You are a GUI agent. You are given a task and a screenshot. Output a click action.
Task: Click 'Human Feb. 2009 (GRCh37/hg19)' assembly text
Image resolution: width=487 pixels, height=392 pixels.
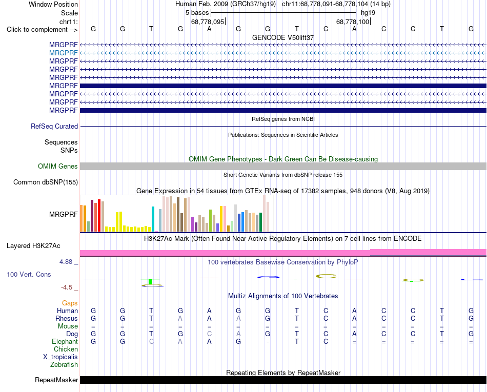tap(226, 4)
